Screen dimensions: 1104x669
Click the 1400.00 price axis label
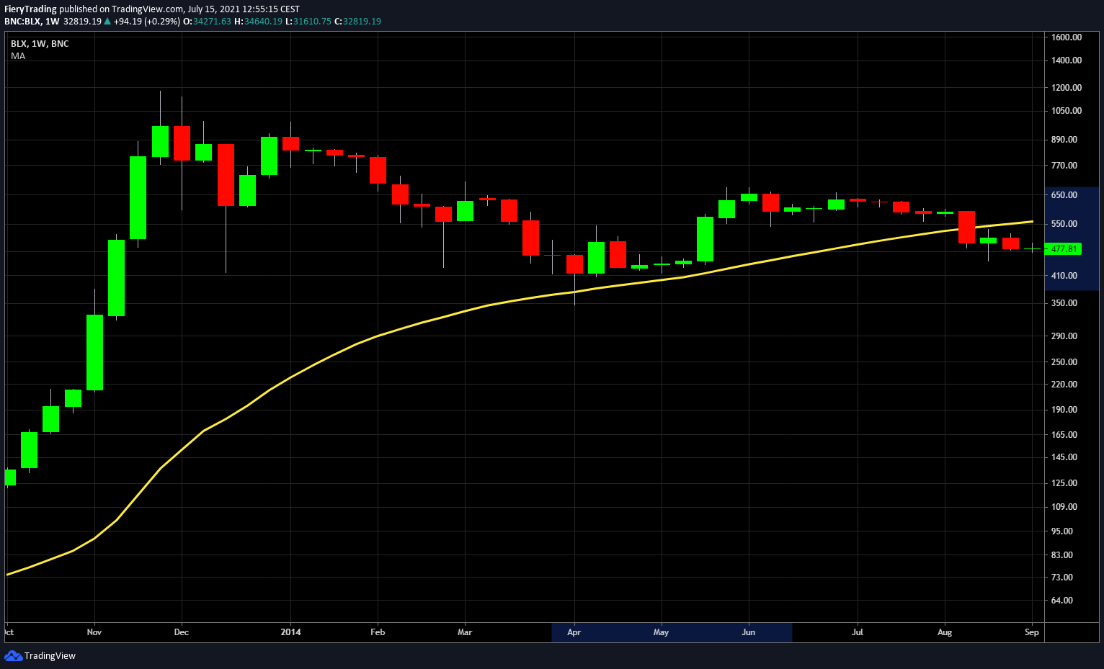[1067, 60]
